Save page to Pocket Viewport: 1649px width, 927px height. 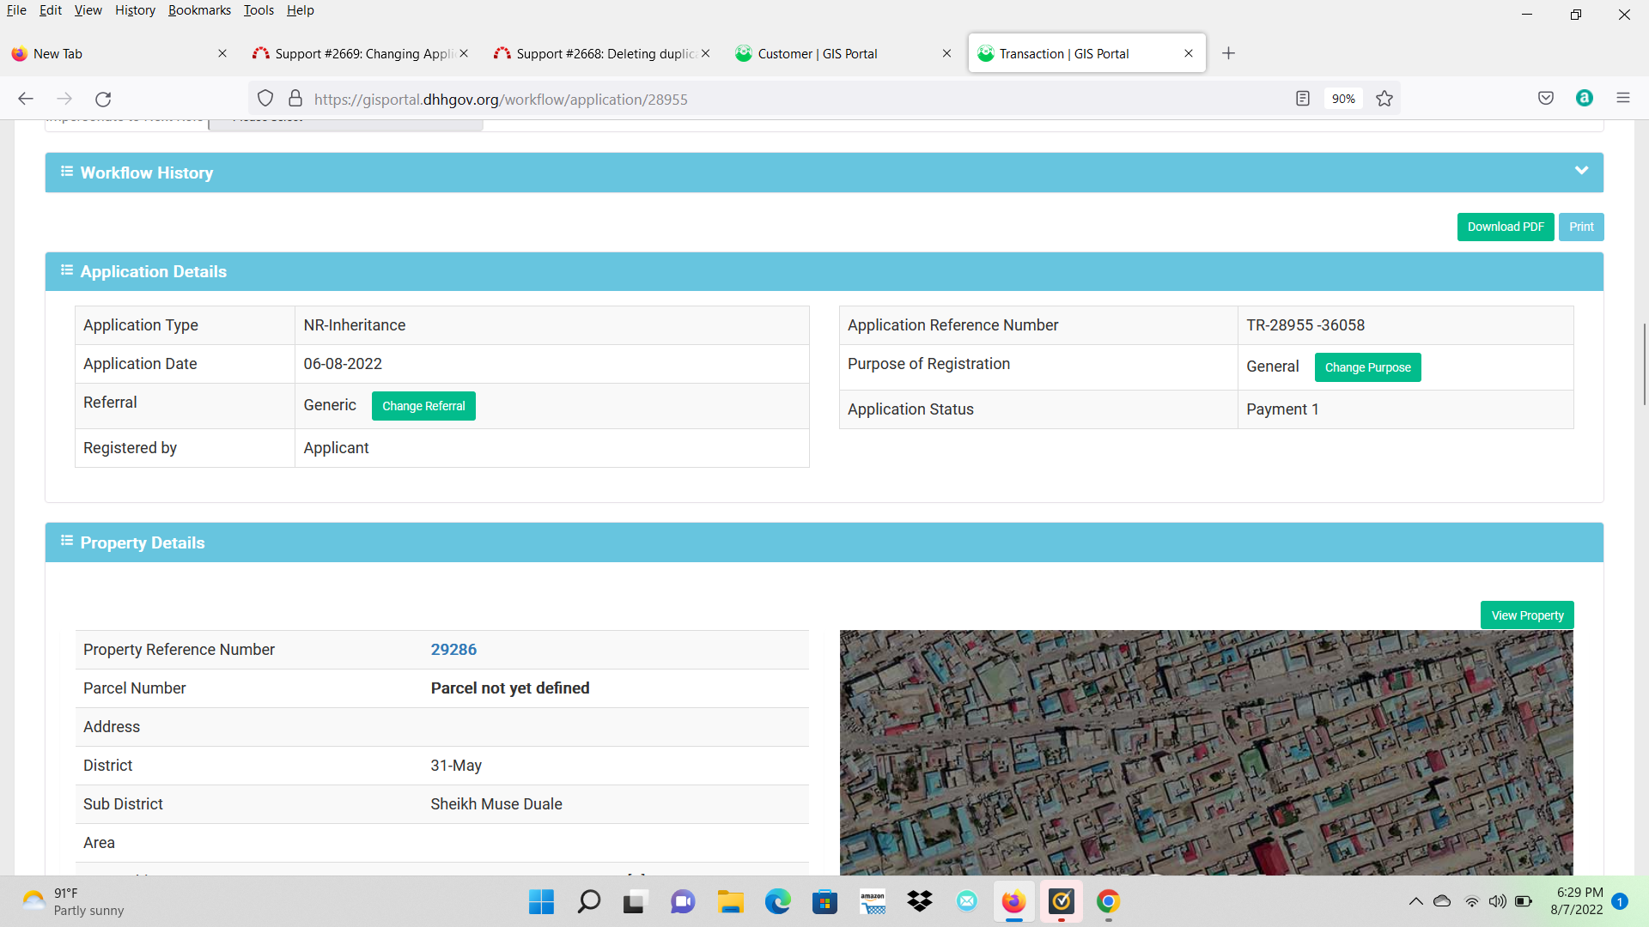(1546, 98)
